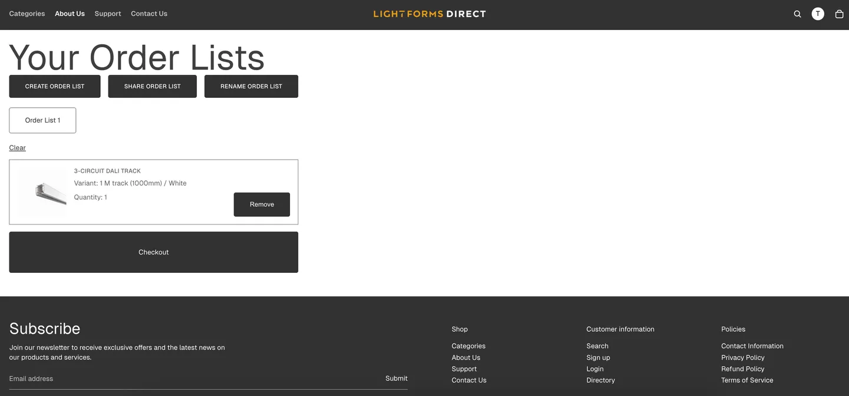Open the shopping bag cart icon

(839, 14)
